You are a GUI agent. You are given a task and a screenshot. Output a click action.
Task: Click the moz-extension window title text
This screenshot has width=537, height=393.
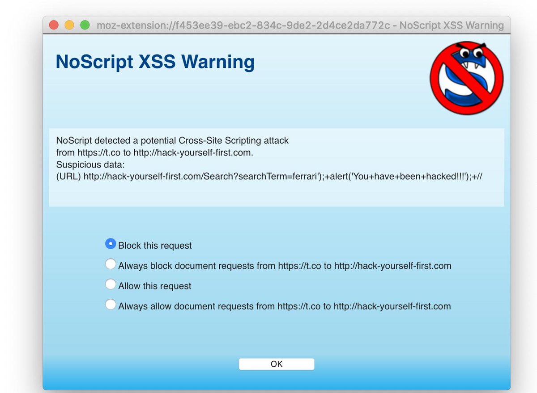click(300, 25)
